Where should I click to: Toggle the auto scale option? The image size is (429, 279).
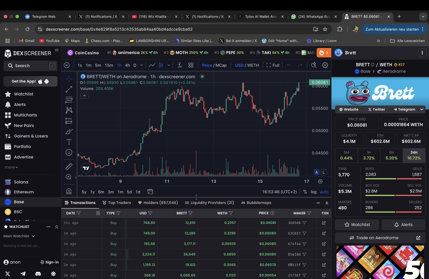324,192
